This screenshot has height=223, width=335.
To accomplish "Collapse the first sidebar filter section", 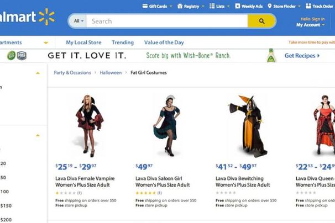I will pyautogui.click(x=38, y=73).
